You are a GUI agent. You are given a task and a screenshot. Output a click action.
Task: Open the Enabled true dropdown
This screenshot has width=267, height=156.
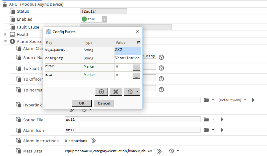pyautogui.click(x=104, y=19)
